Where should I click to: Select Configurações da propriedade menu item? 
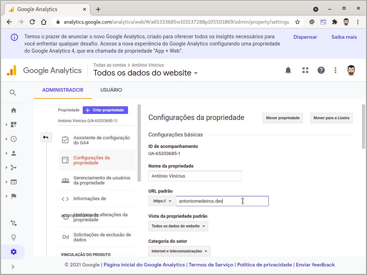point(97,160)
